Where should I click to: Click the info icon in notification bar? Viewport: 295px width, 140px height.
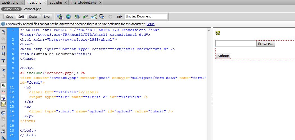3,24
